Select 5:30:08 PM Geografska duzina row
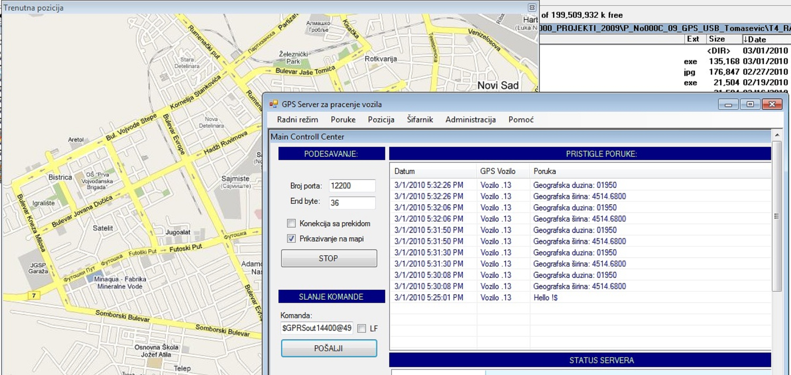 [x=581, y=275]
